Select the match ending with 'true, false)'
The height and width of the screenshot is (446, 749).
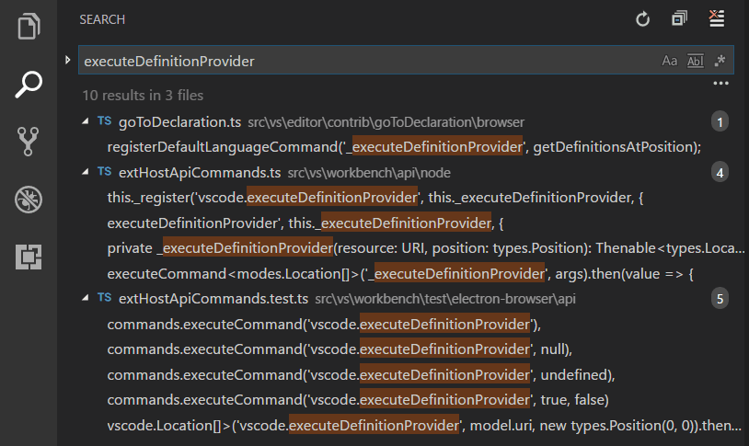(358, 400)
